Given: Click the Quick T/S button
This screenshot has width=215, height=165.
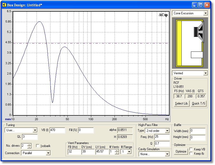Looking at the screenshot, I should click(x=199, y=103).
